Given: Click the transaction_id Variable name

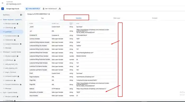Looking at the screenshot, I should pyautogui.click(x=36, y=92).
